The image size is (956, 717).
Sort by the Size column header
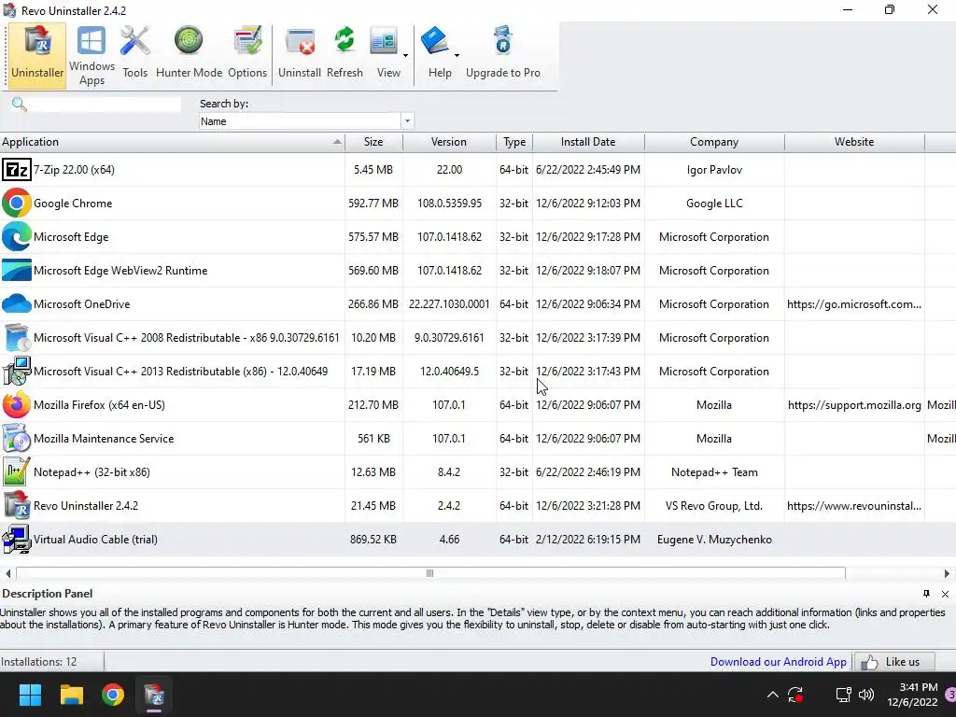[373, 142]
